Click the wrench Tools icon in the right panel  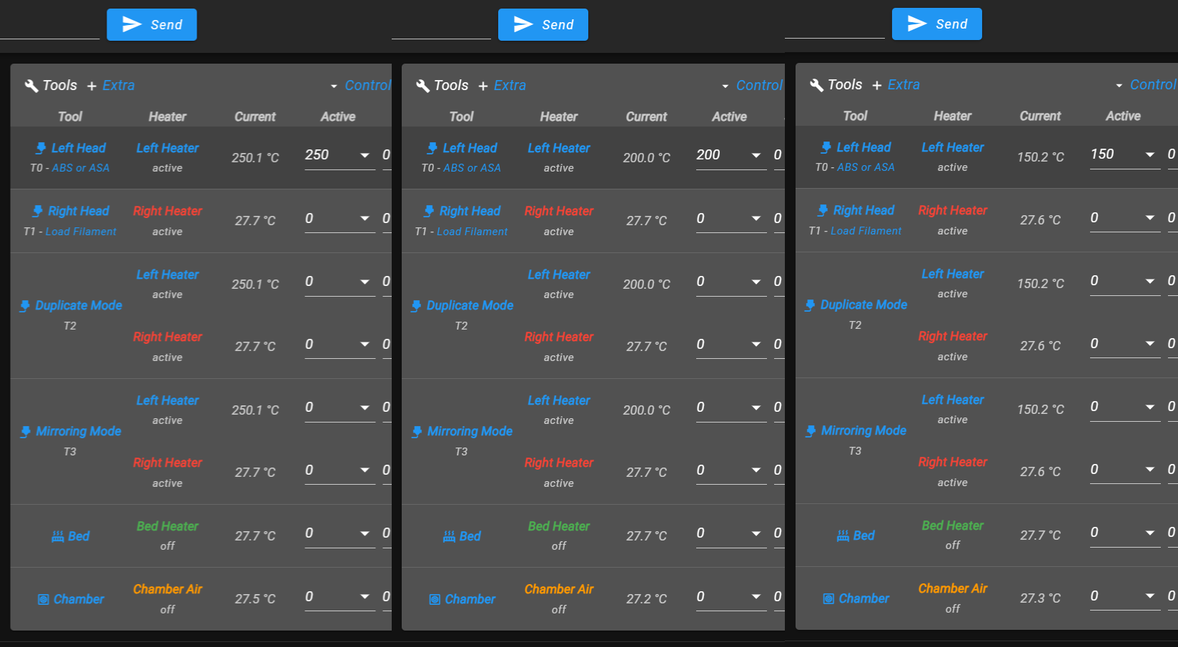pos(816,85)
